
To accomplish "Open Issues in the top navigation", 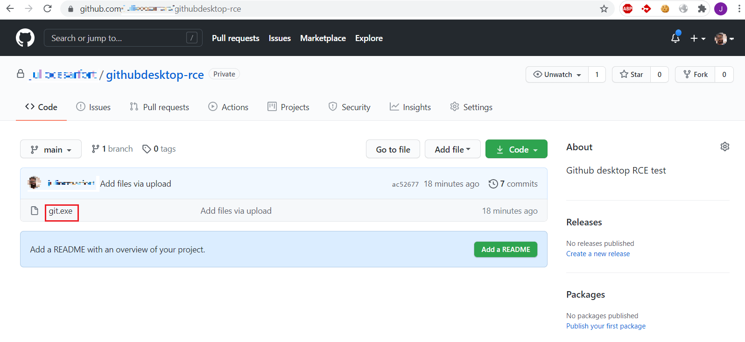I will [x=280, y=38].
